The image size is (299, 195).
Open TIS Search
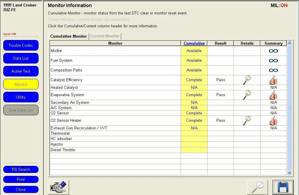tap(21, 169)
